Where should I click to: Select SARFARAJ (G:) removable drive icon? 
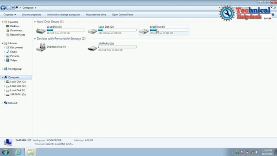tap(92, 48)
